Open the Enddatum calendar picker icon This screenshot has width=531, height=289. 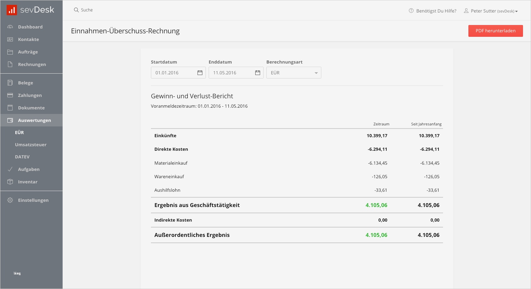pyautogui.click(x=258, y=73)
